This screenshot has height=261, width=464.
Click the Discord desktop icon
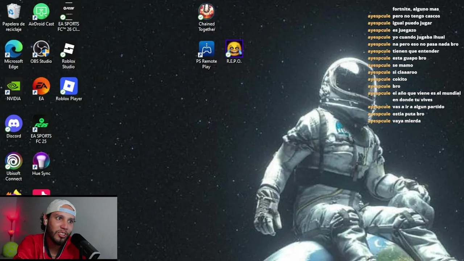(x=13, y=127)
